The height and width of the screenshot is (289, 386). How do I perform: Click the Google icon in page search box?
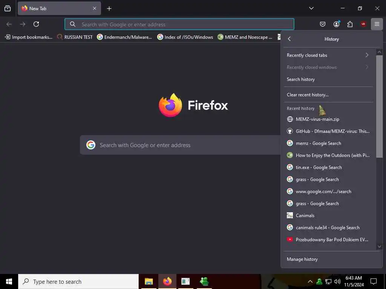click(x=90, y=145)
